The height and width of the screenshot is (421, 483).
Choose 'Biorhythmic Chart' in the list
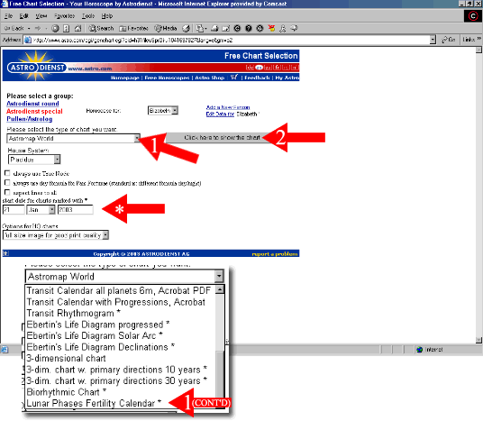pos(66,392)
